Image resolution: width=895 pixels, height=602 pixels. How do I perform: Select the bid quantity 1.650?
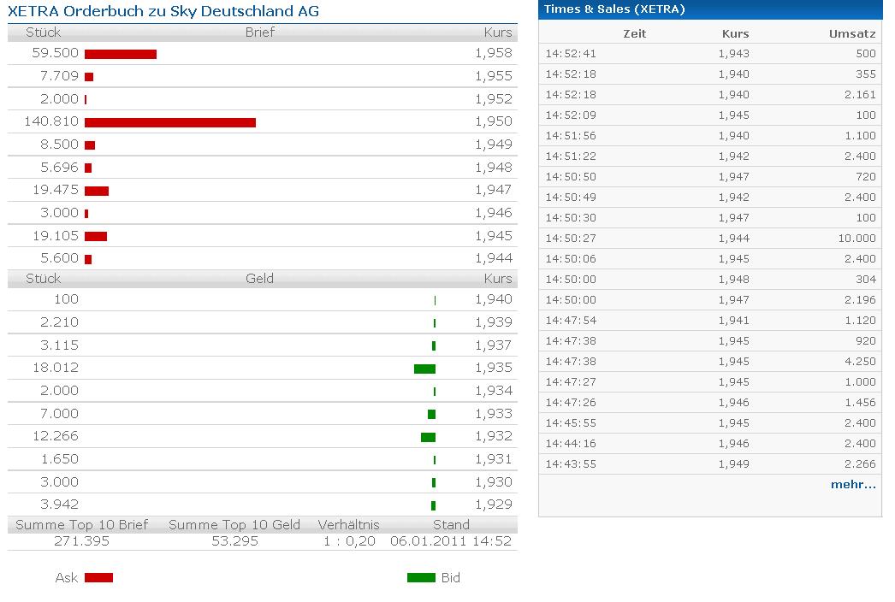coord(59,459)
